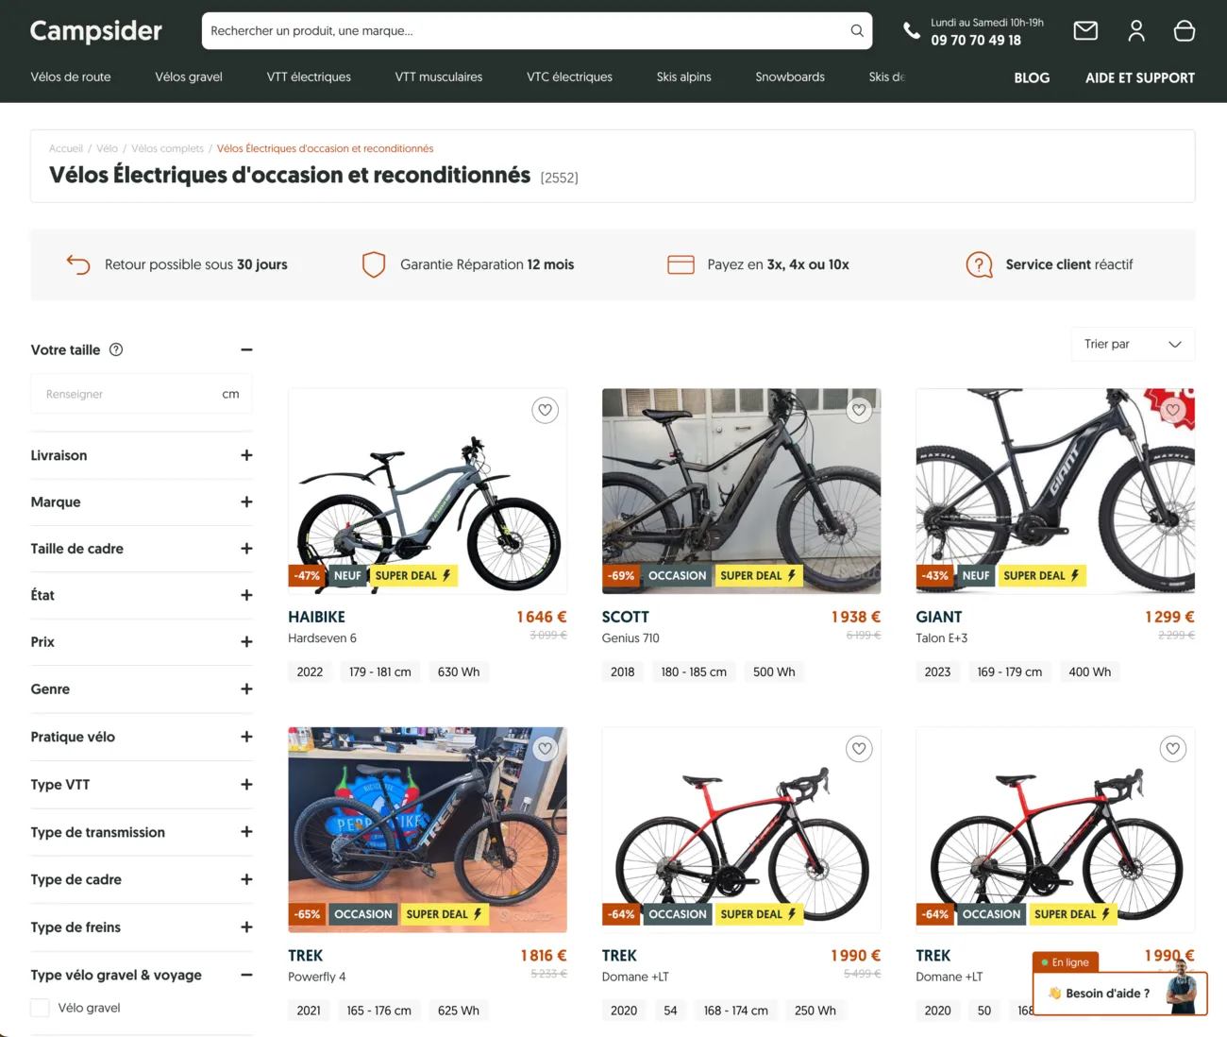
Task: Favorite the Trek Domane +LT size 50
Action: click(x=1172, y=749)
